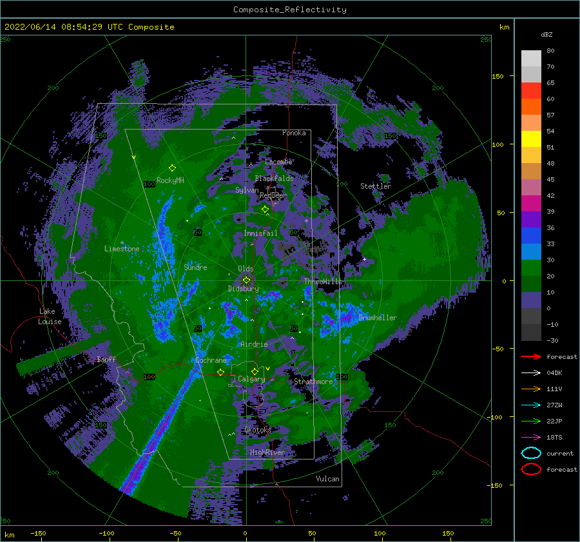Viewport: 580px width, 542px height.
Task: Click the green 22JP arrow icon
Action: [531, 421]
